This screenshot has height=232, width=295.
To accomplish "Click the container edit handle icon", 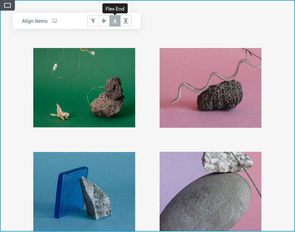I will pos(7,5).
